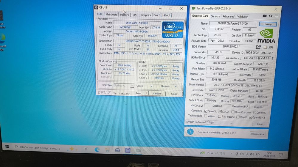Viewport: 298px width, 167px height.
Task: Toggle the Ray Tracing checkbox
Action: tap(220, 116)
